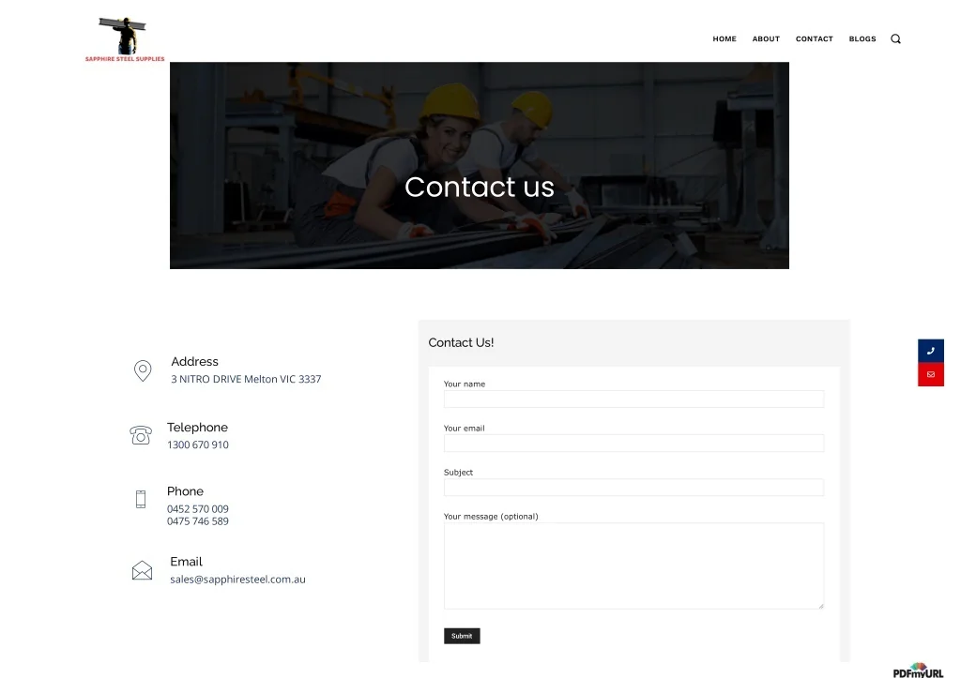Image resolution: width=961 pixels, height=678 pixels.
Task: Open the Blogs page from navigation
Action: click(862, 39)
